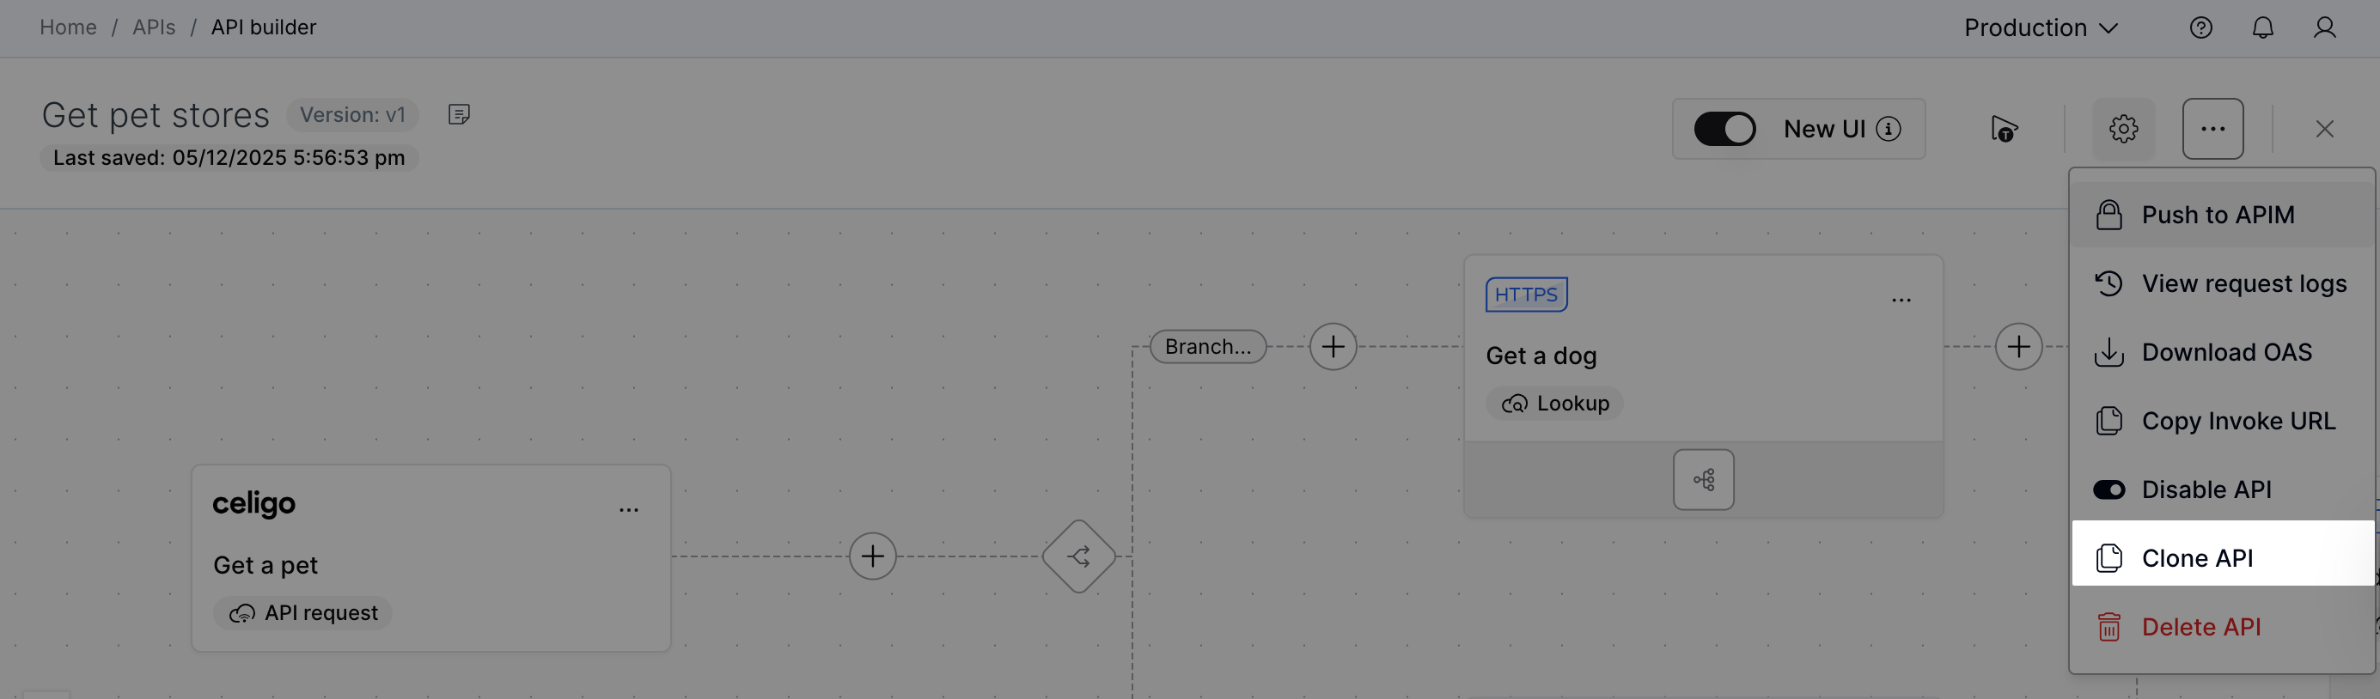
Task: Go to the APIs breadcrumb link
Action: coord(154,27)
